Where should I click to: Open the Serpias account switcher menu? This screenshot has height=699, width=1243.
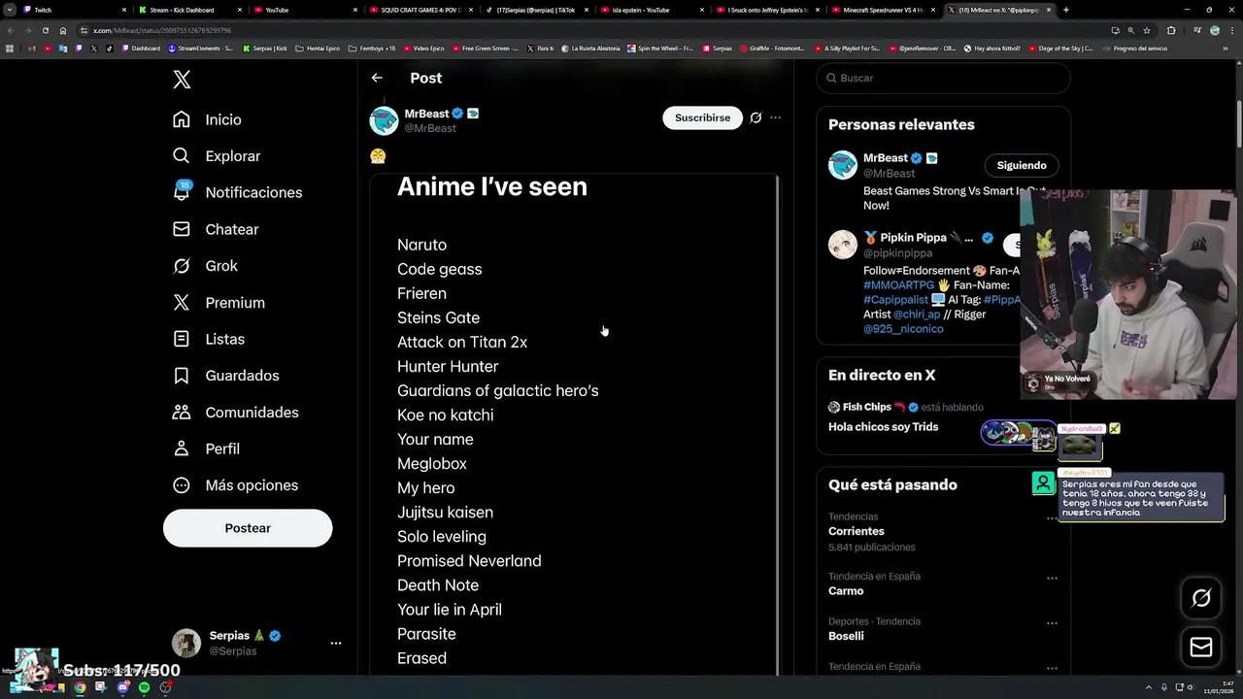[x=335, y=643]
